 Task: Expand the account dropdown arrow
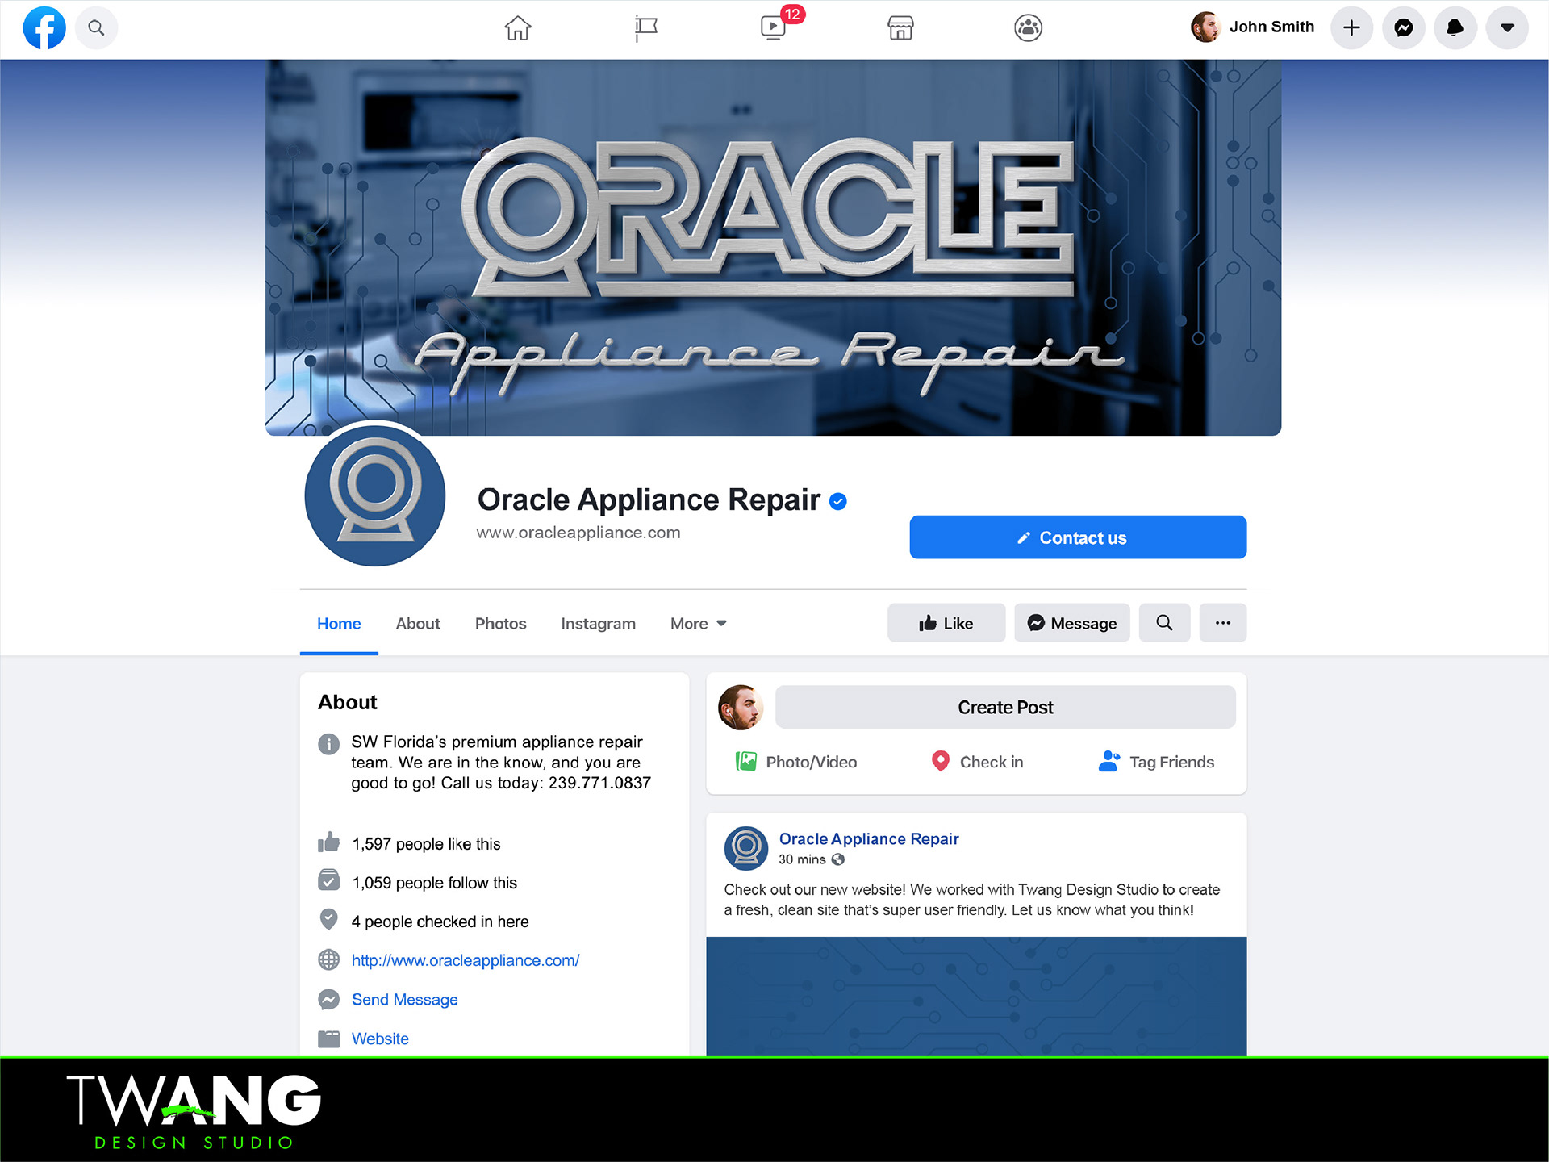tap(1506, 28)
